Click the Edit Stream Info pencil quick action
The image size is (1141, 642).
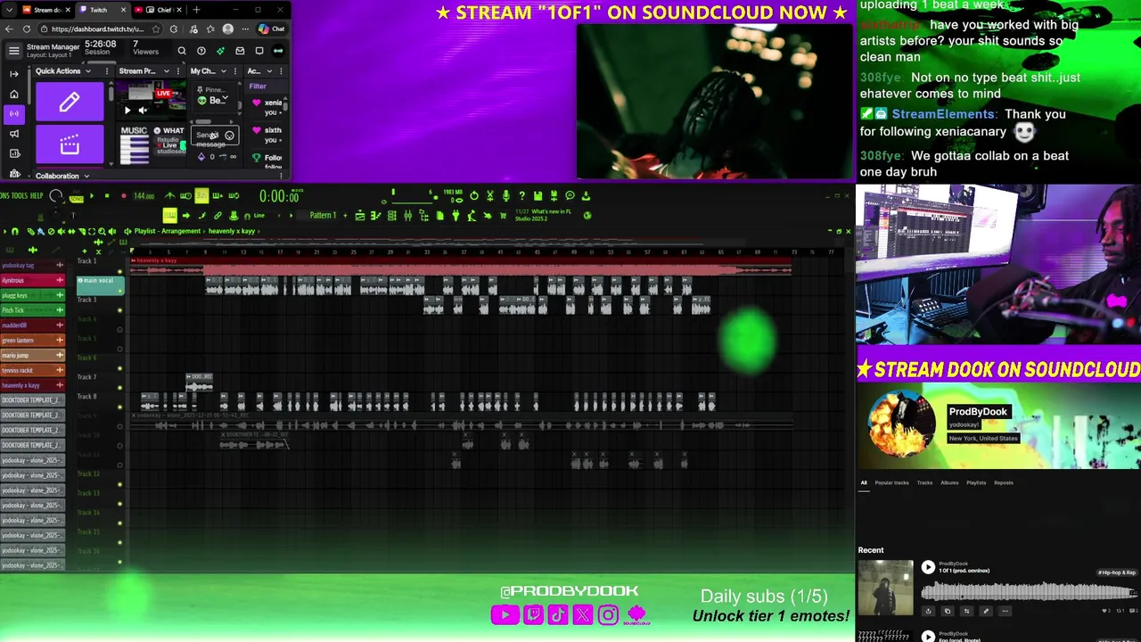[70, 102]
